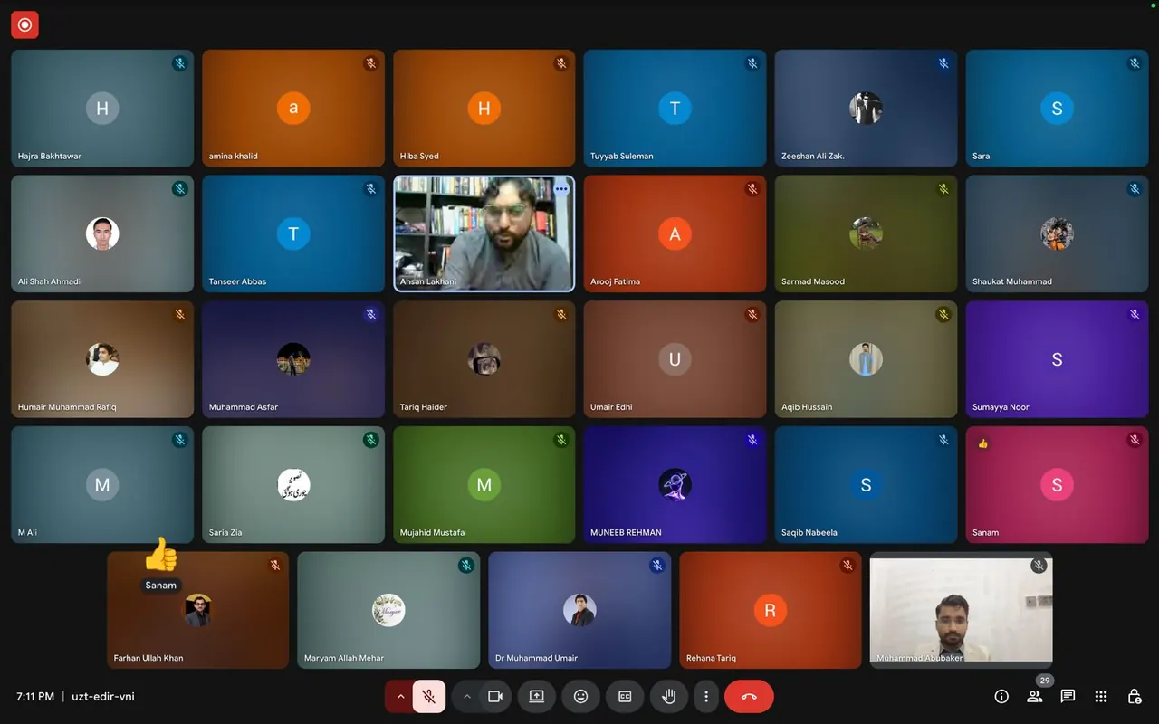The image size is (1159, 724).
Task: Open more options three-dot menu
Action: click(x=706, y=696)
